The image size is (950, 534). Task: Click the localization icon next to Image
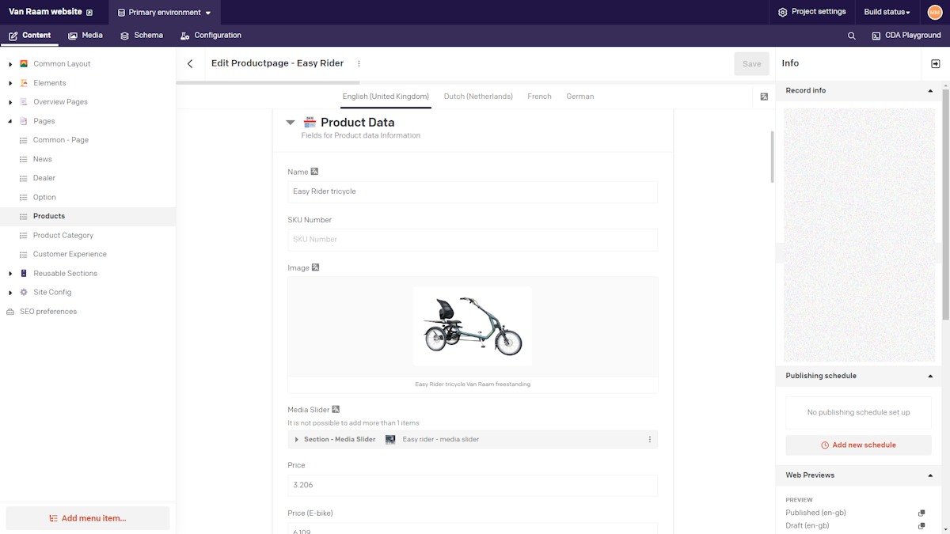pos(315,267)
